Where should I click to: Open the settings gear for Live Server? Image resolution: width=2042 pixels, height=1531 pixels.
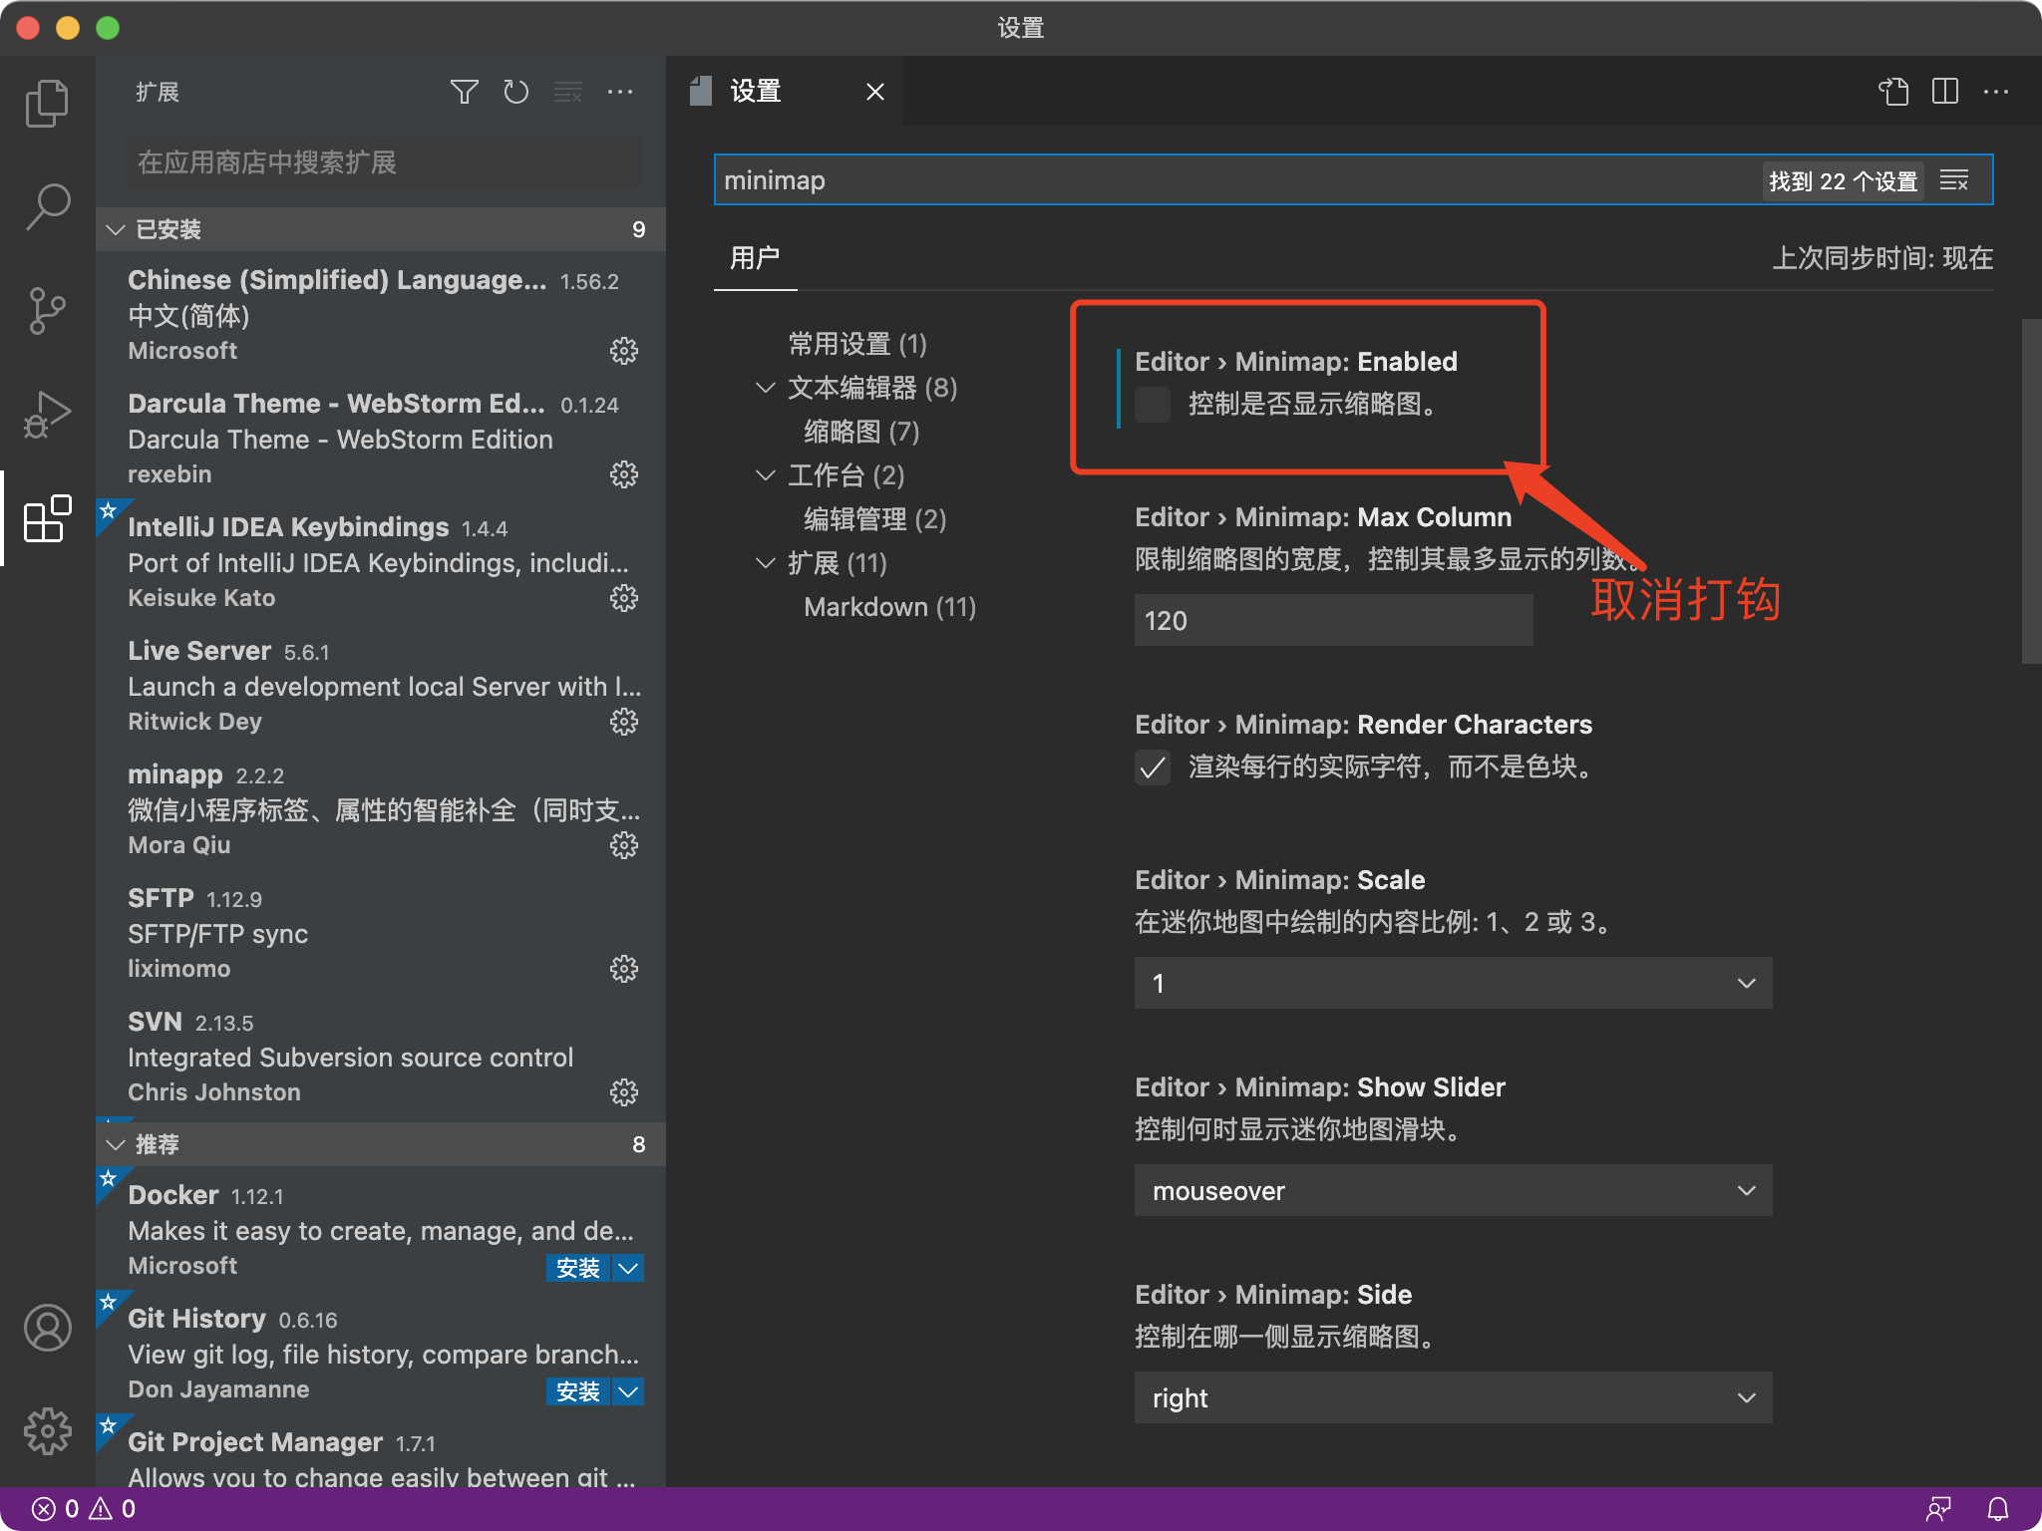pos(624,722)
